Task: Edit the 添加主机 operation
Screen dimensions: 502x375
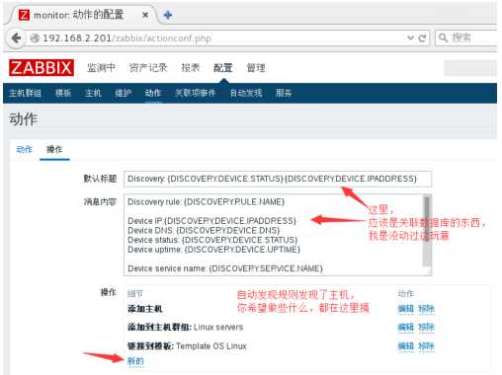Action: click(405, 309)
